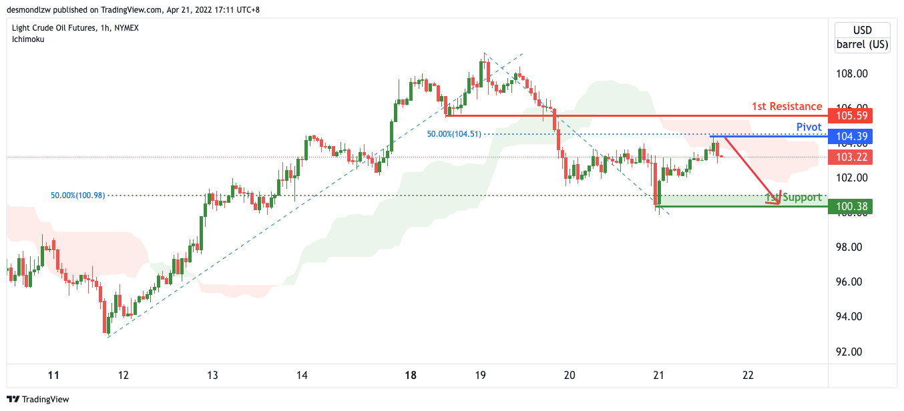
Task: Select the 1st Resistance text label
Action: pyautogui.click(x=786, y=107)
